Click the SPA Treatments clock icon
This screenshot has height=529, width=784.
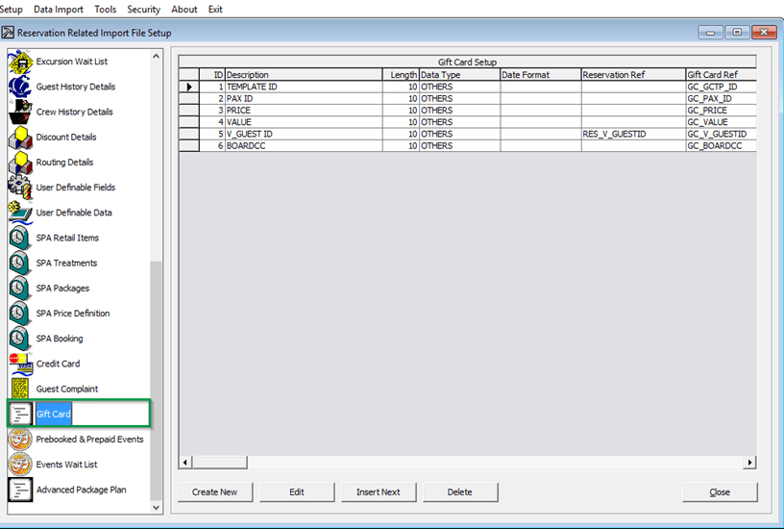point(20,264)
